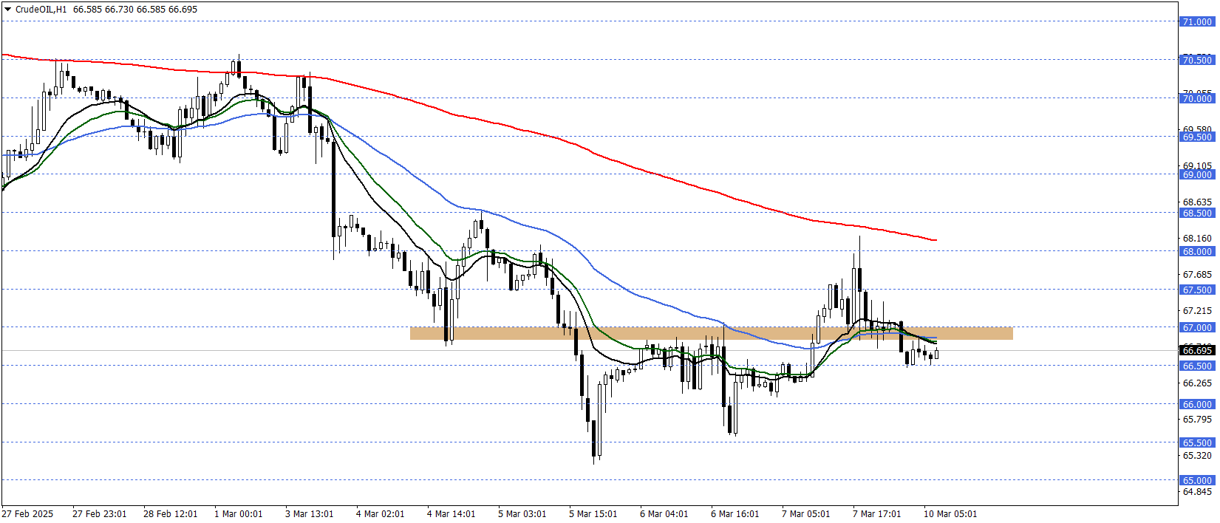Screen dimensions: 1220x523
Task: Click the 28 Feb 12:01 time label
Action: coord(170,513)
